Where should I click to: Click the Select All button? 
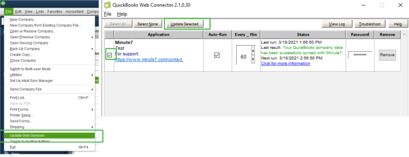[118, 24]
